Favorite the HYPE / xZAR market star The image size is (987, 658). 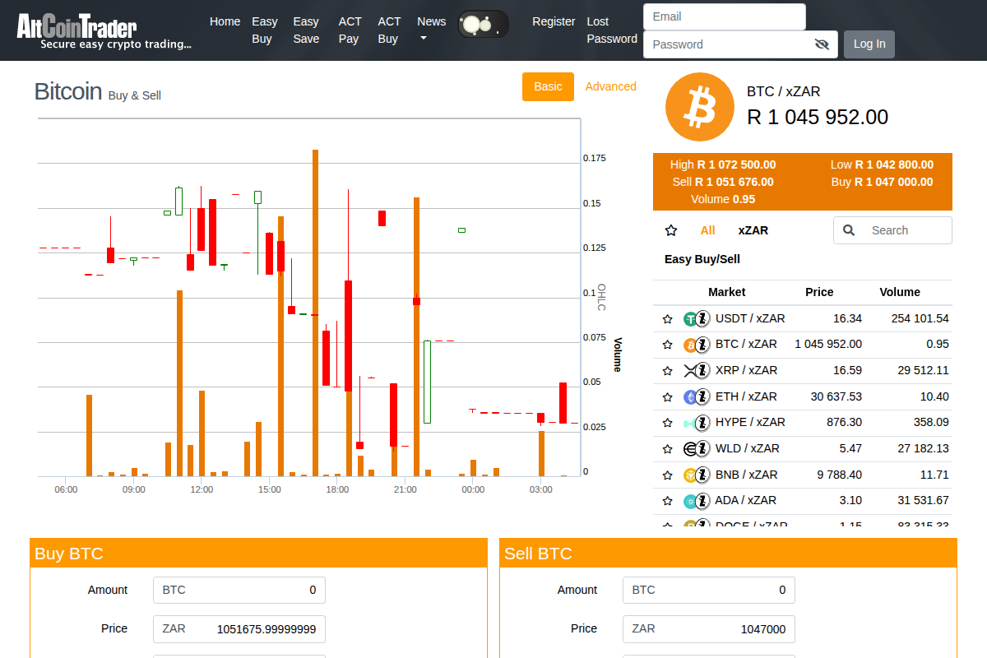668,424
